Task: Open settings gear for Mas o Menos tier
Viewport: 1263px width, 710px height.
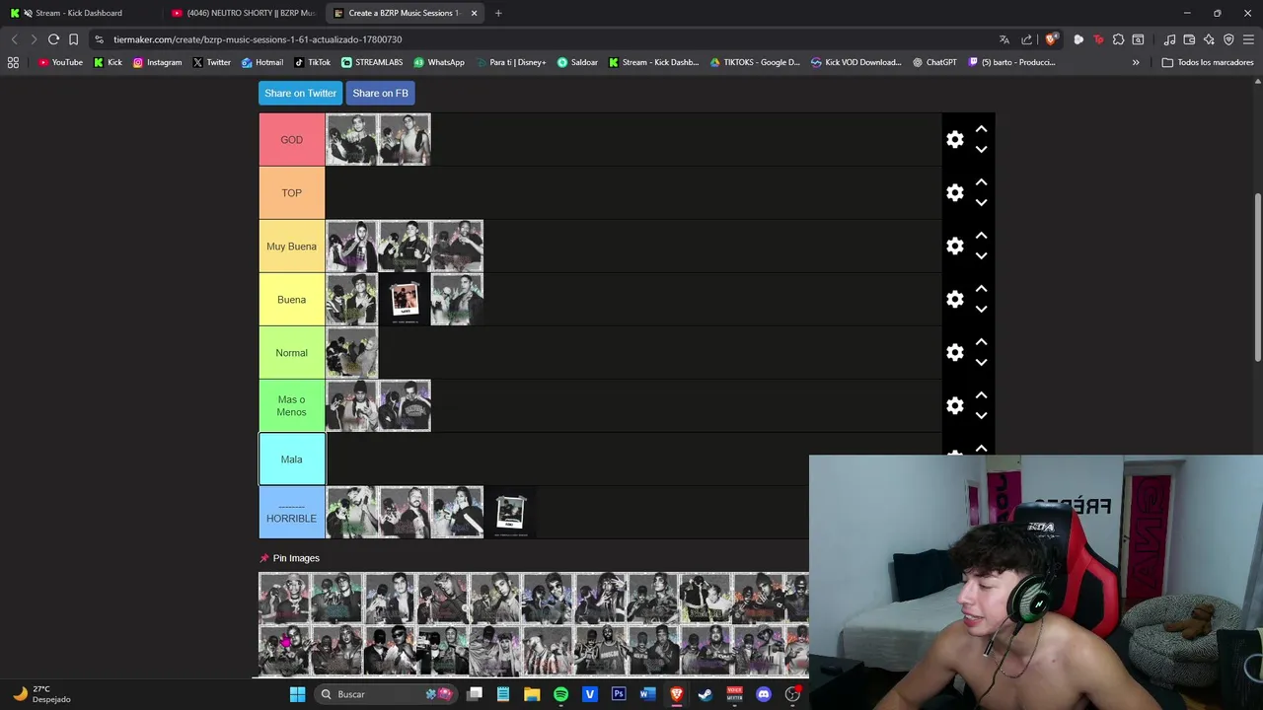Action: [954, 406]
